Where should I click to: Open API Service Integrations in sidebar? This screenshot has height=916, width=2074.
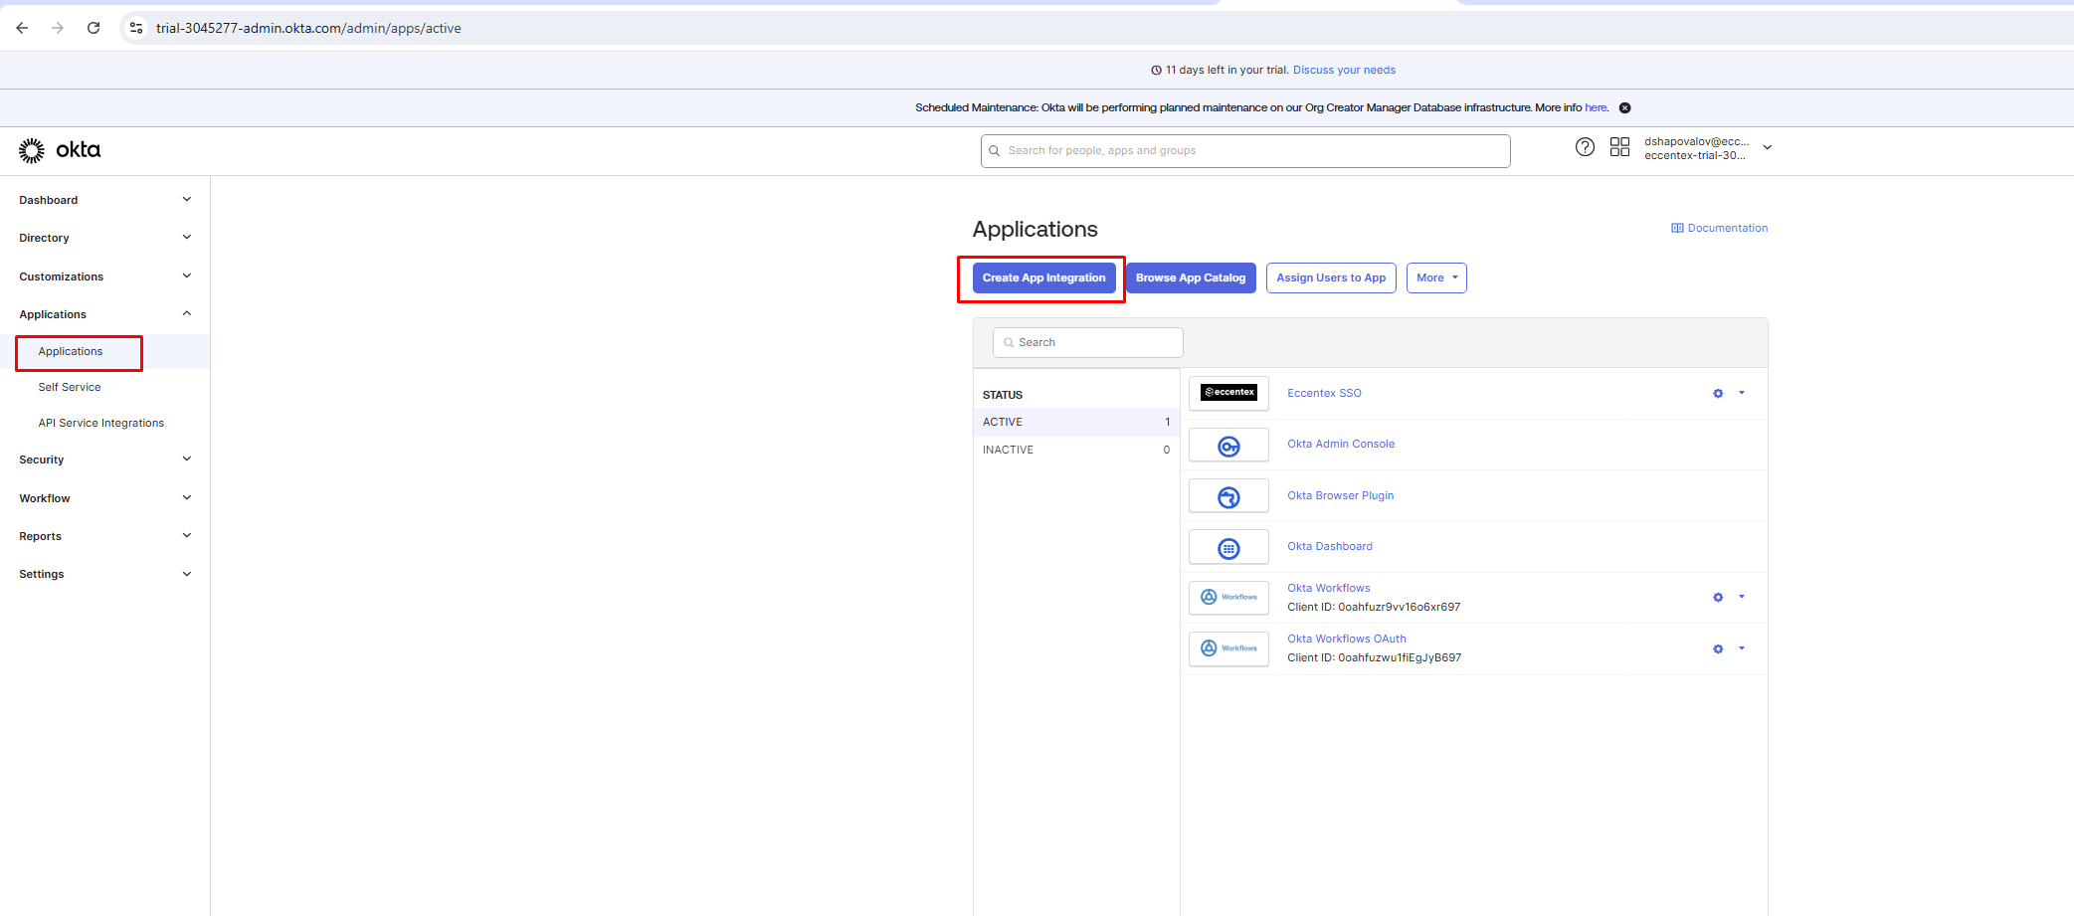tap(101, 424)
